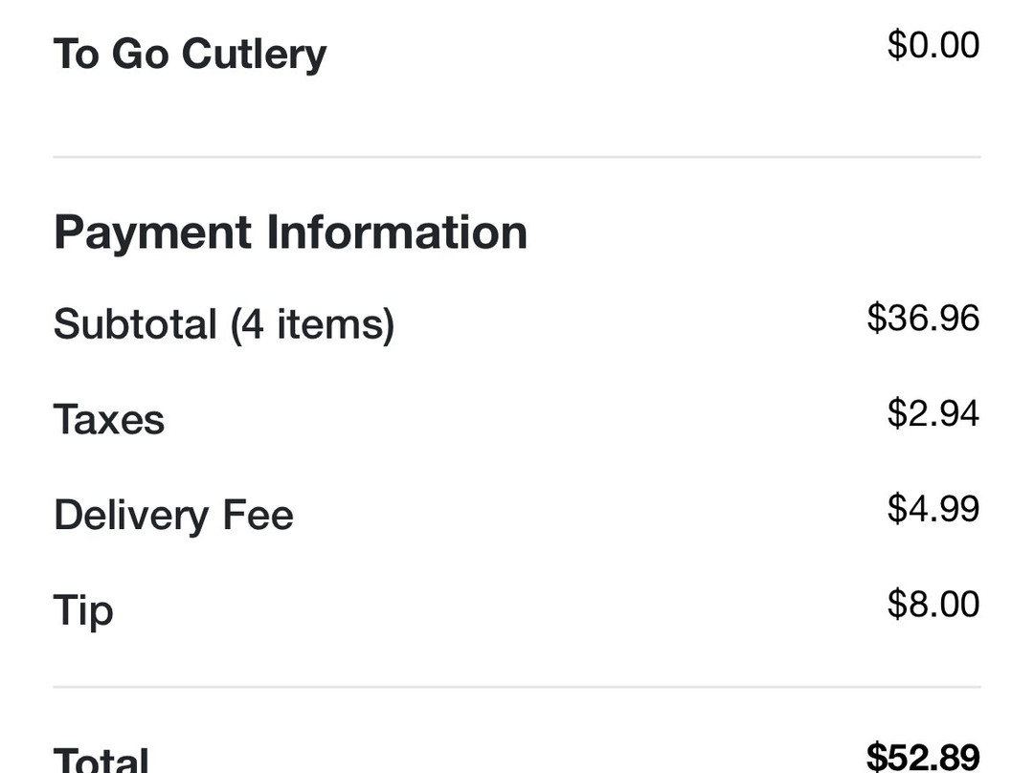The height and width of the screenshot is (773, 1034).
Task: Click the '(4 items)' count text
Action: tap(312, 323)
